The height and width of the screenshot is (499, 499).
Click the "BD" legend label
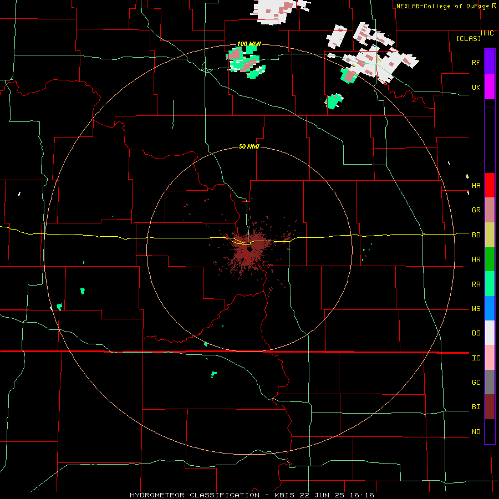pyautogui.click(x=476, y=235)
